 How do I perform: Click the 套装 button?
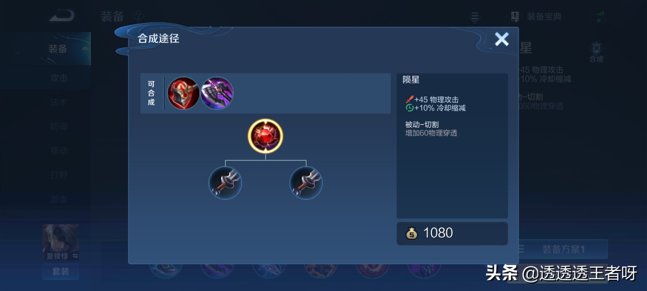60,272
